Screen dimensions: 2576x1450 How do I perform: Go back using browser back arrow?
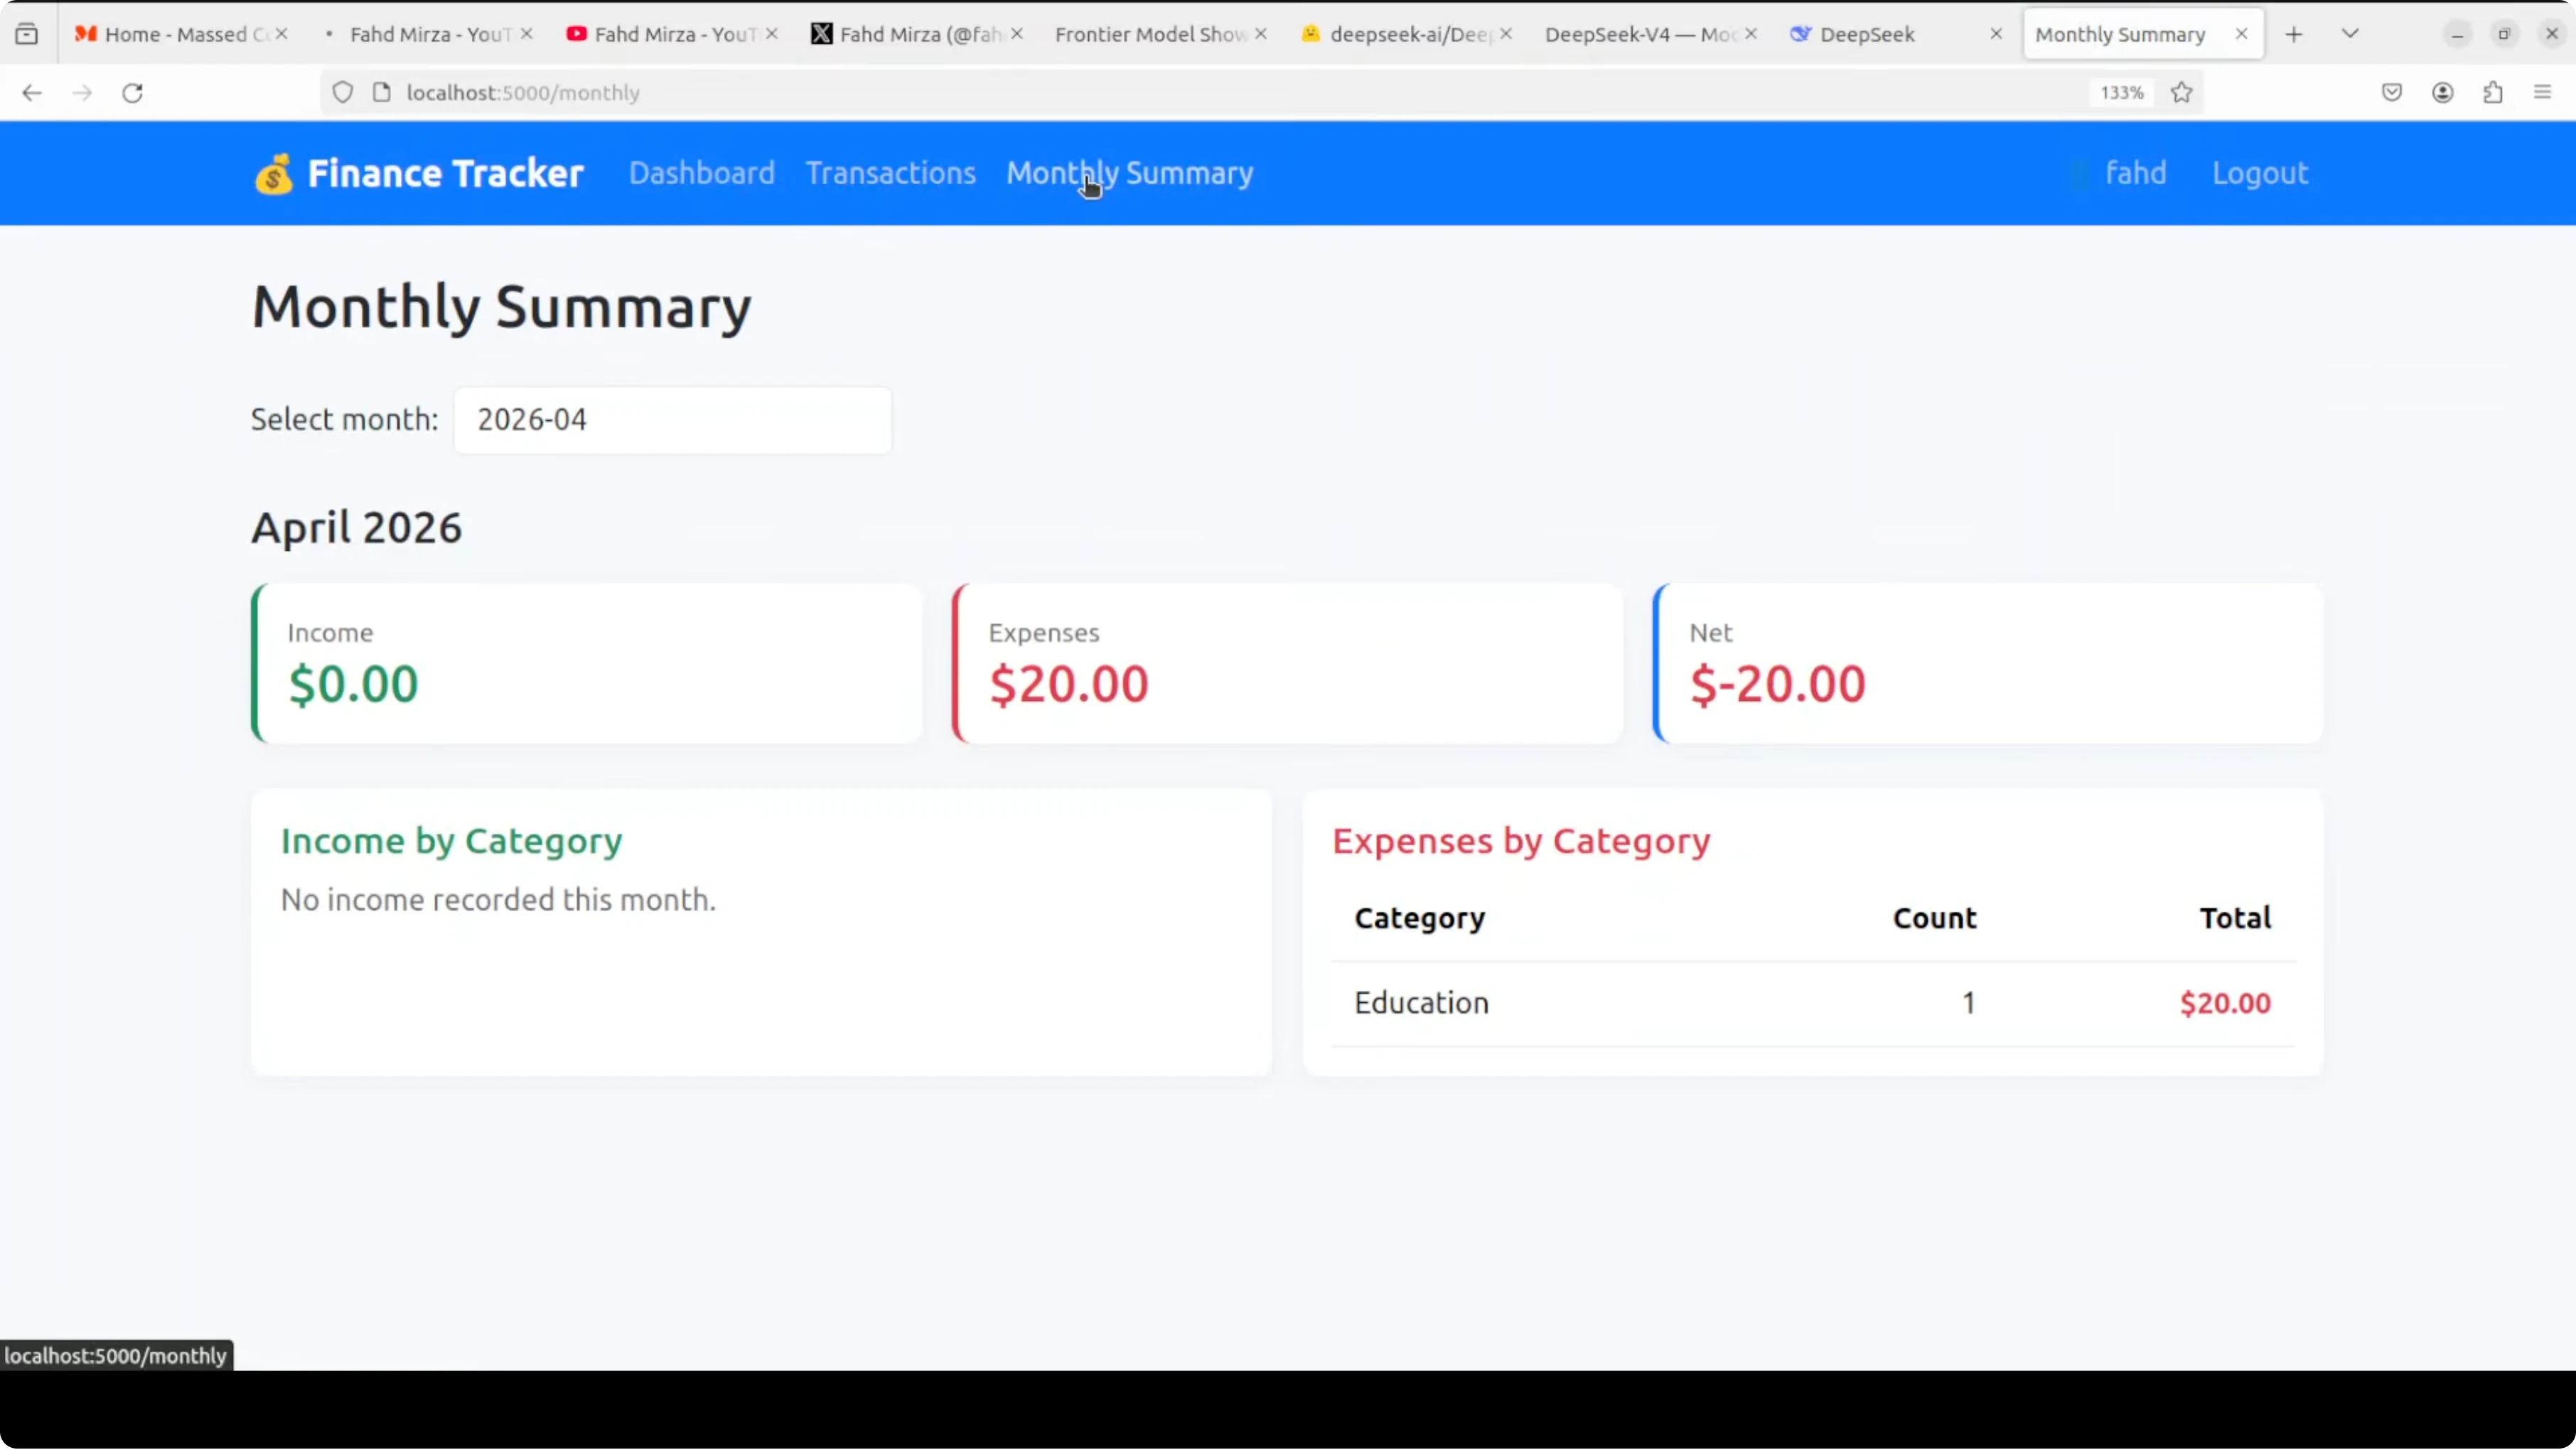[x=32, y=93]
